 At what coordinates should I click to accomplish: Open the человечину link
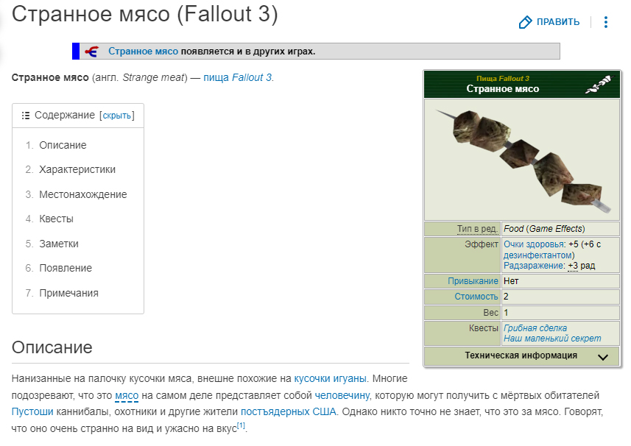342,396
